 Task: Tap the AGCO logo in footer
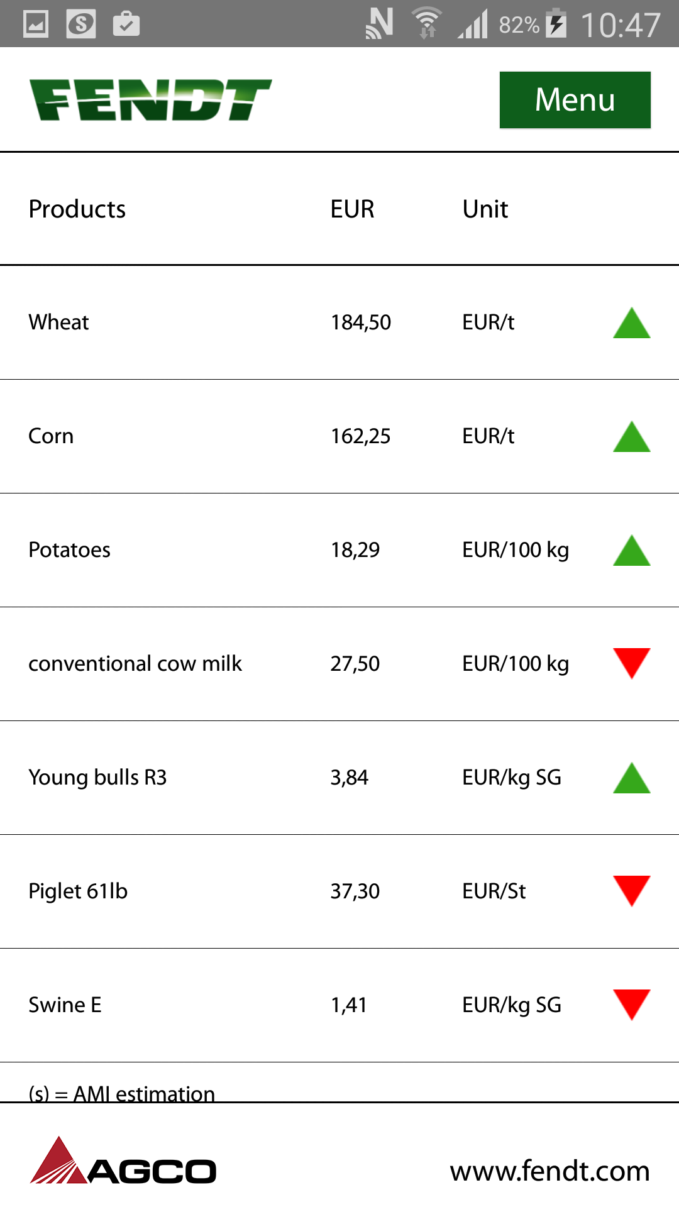click(x=123, y=1162)
